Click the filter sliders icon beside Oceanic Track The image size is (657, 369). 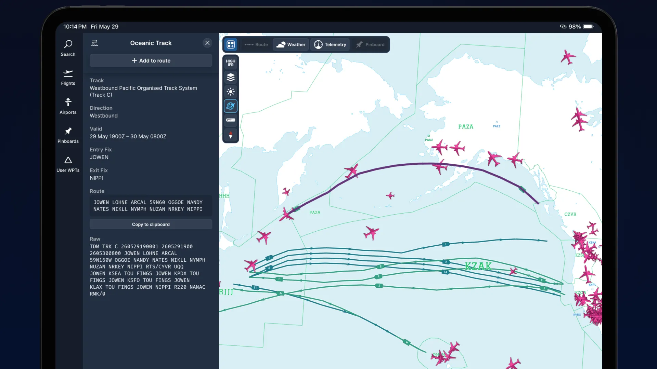coord(95,43)
